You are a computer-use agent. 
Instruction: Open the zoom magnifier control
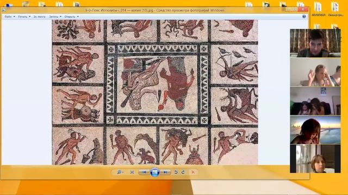tap(120, 172)
